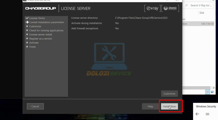218x120 pixels.
Task: Switch Explorer to large icons view
Action: (x=212, y=92)
